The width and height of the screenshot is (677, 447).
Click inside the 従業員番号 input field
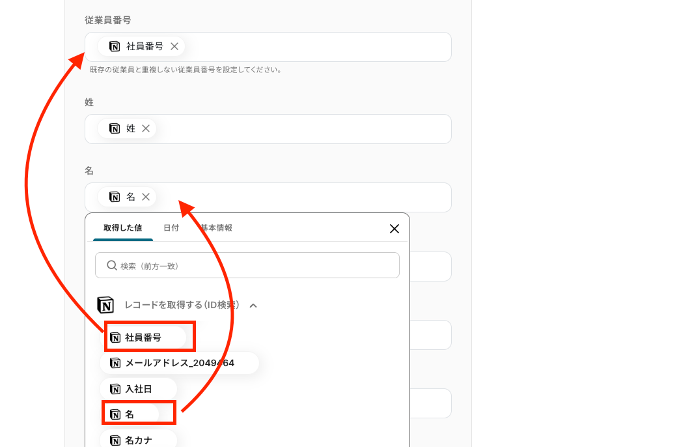pyautogui.click(x=312, y=47)
